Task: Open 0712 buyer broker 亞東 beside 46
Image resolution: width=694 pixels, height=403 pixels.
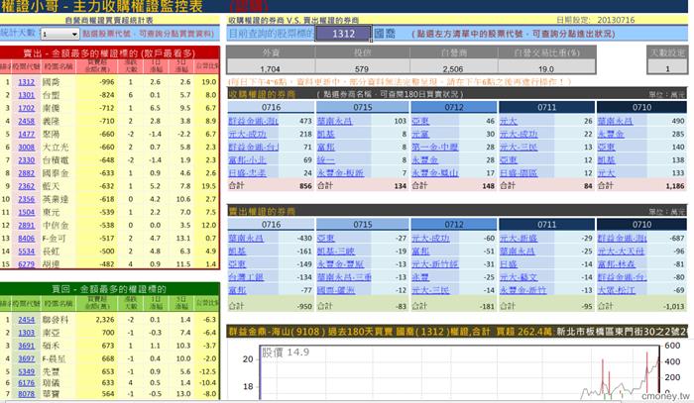Action: pyautogui.click(x=420, y=121)
